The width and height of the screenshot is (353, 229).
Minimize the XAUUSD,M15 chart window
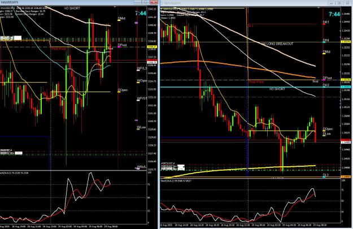pyautogui.click(x=137, y=2)
